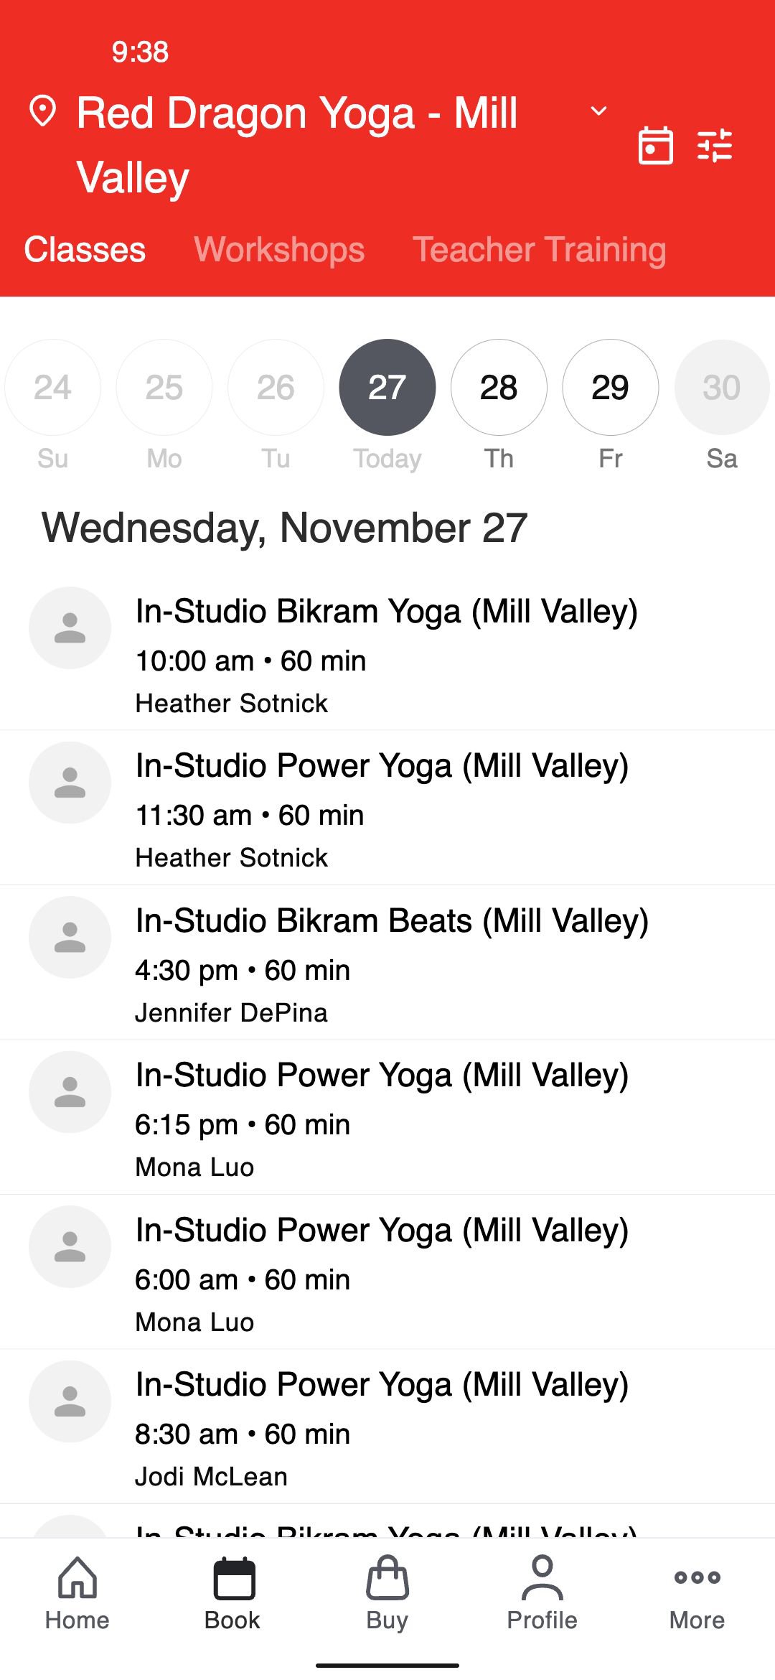Viewport: 775px width, 1680px height.
Task: Switch to the Workshops tab
Action: pyautogui.click(x=279, y=250)
